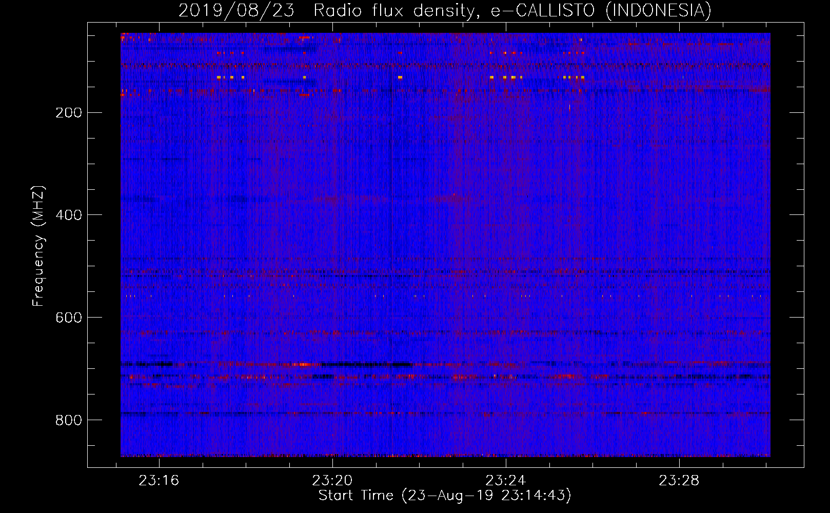The height and width of the screenshot is (513, 830).
Task: Click the 600 frequency tick label
Action: pyautogui.click(x=69, y=318)
